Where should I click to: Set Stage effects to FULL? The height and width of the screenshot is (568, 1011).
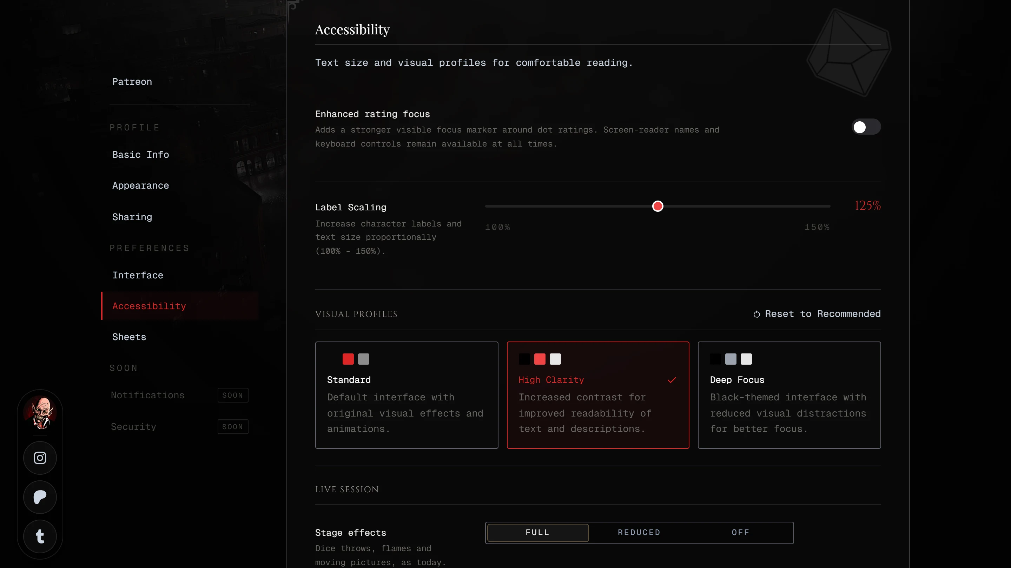[538, 533]
